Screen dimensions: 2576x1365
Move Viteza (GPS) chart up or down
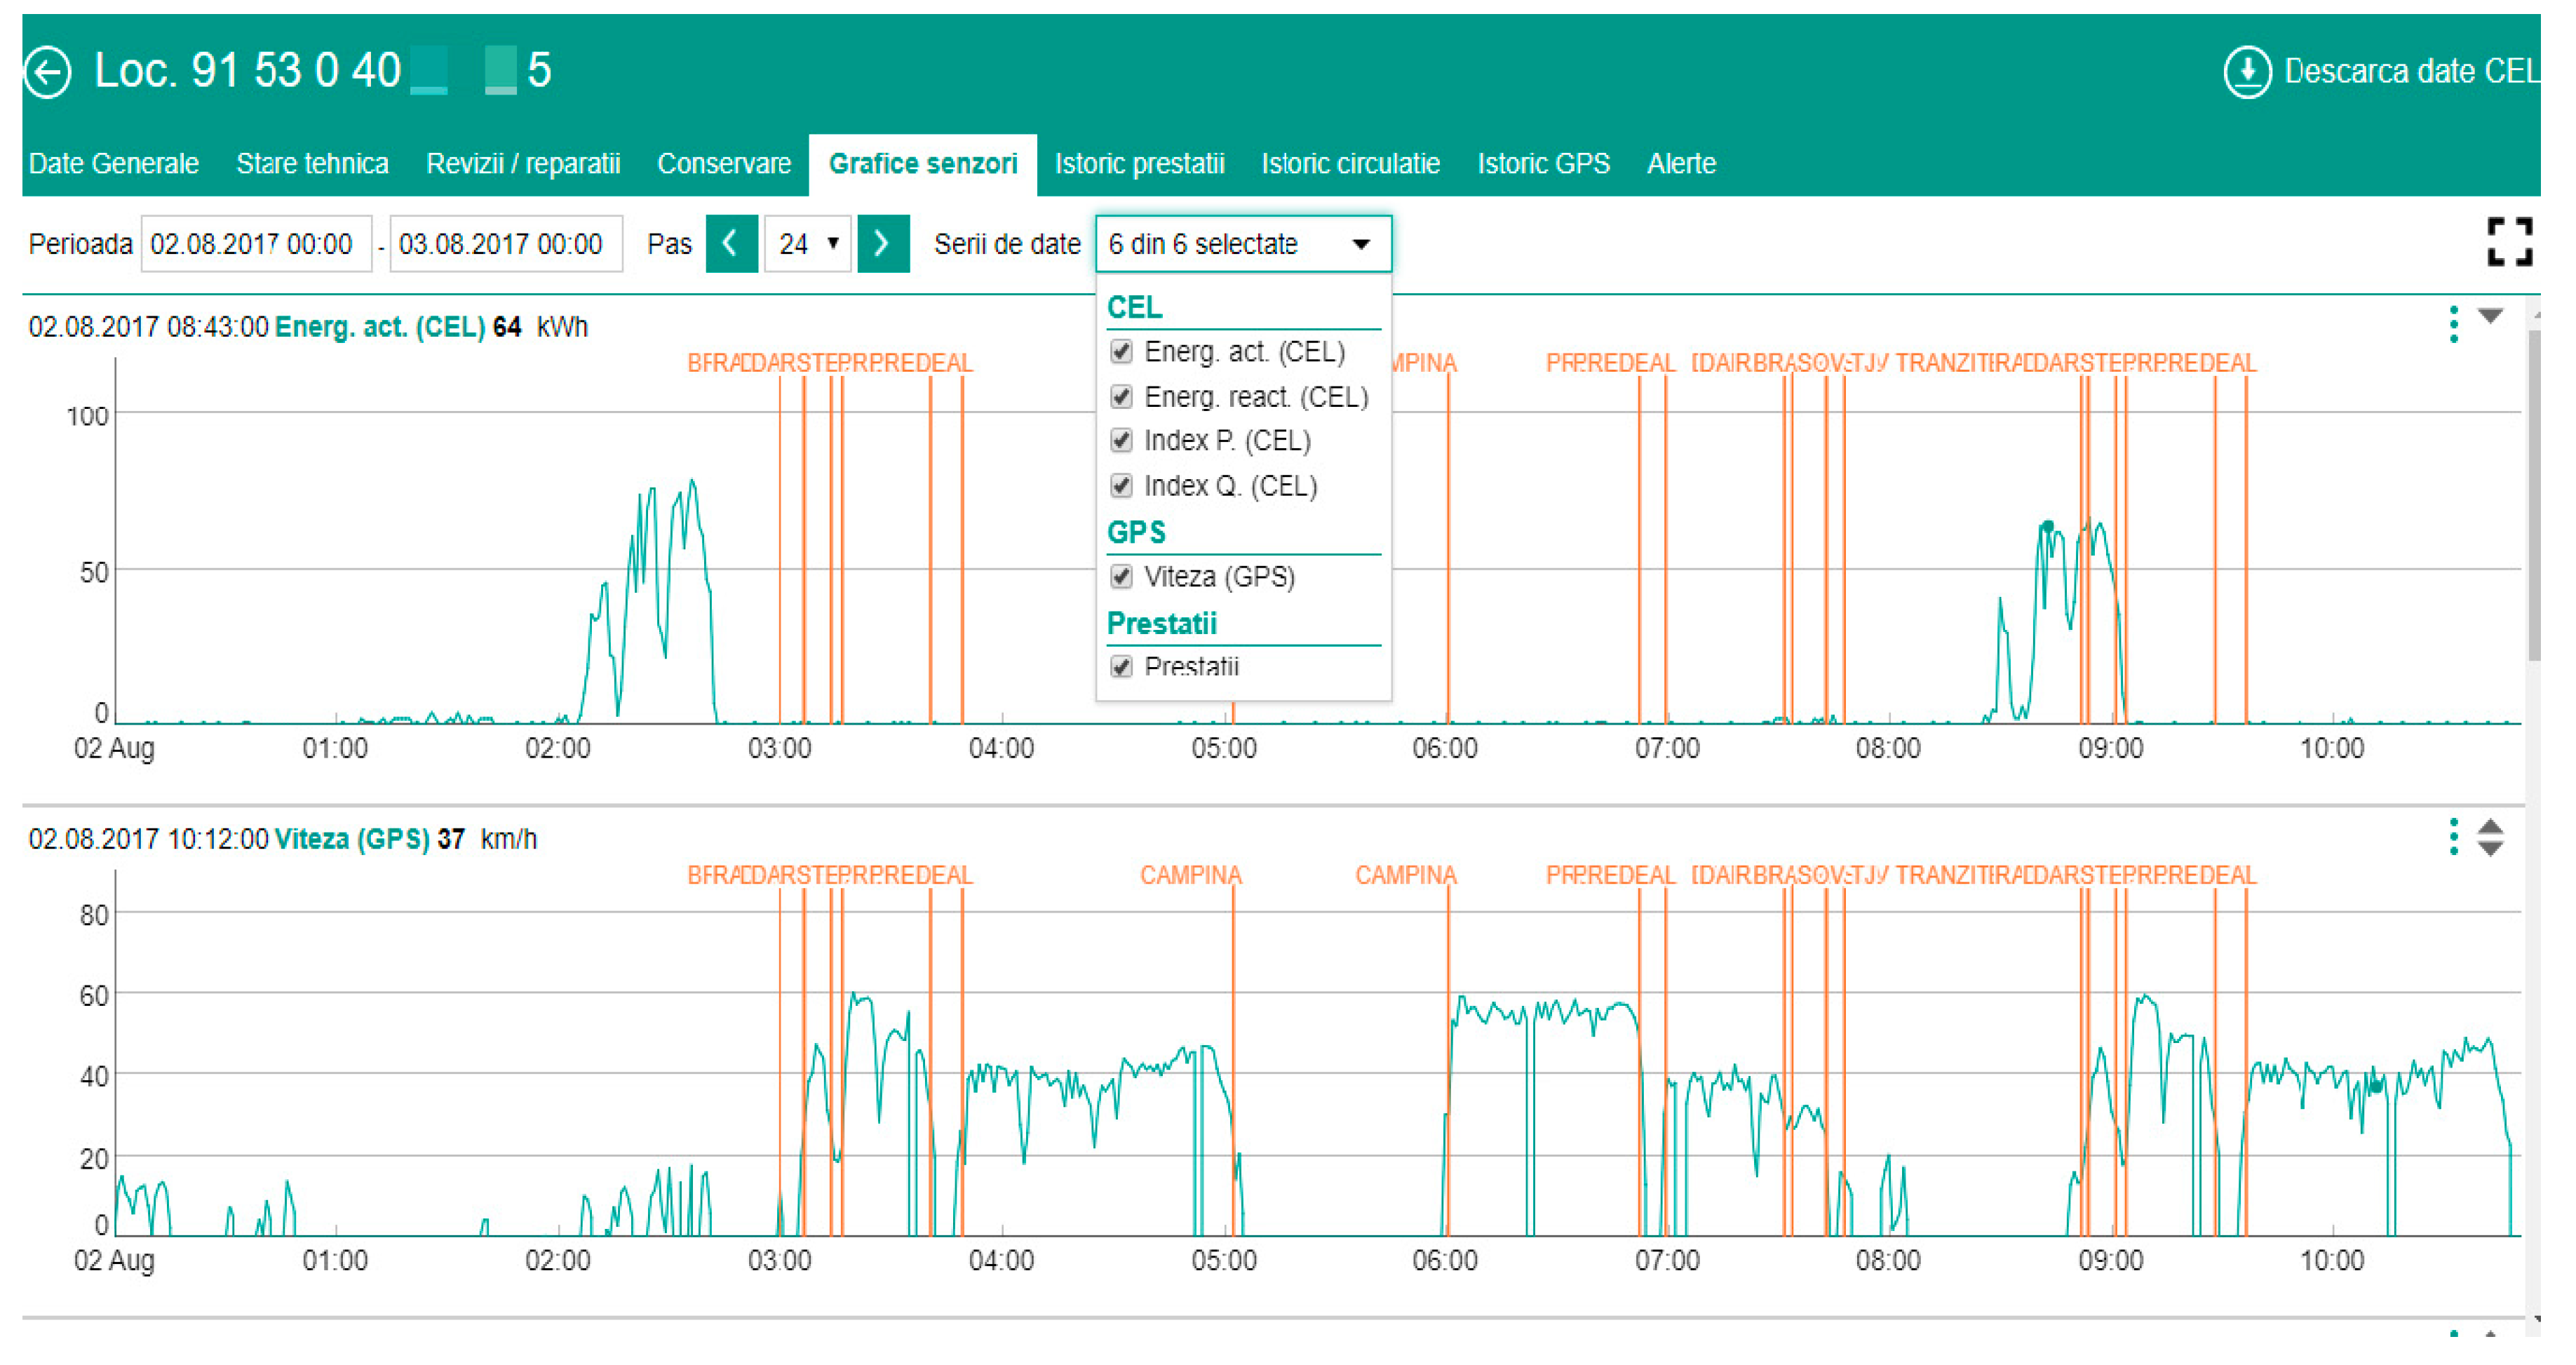pyautogui.click(x=2490, y=837)
